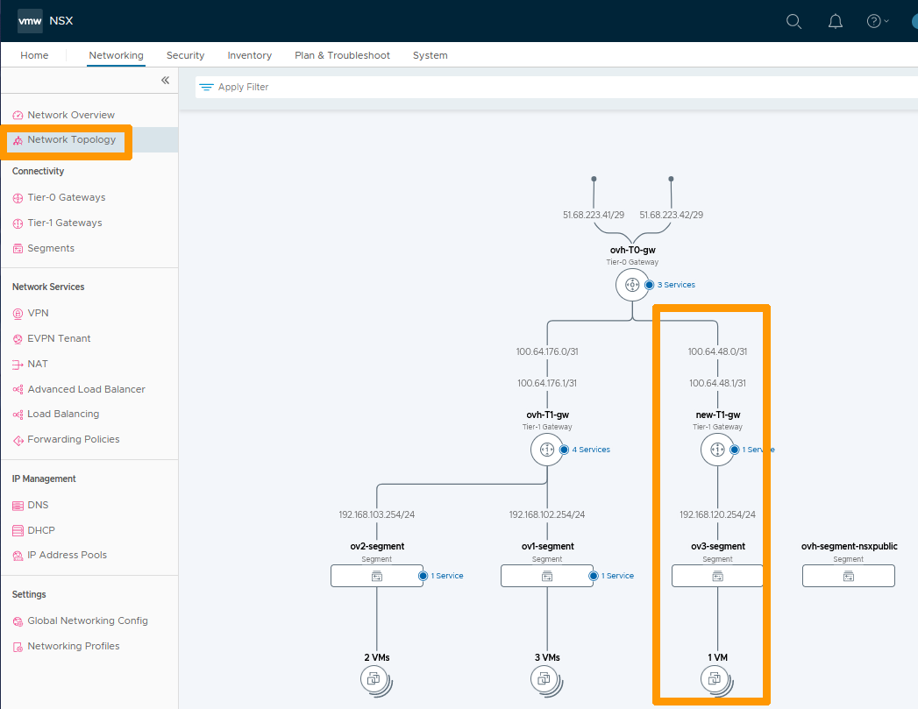Screen dimensions: 918x709
Task: Open the Plan & Troubleshoot menu
Action: 342,55
